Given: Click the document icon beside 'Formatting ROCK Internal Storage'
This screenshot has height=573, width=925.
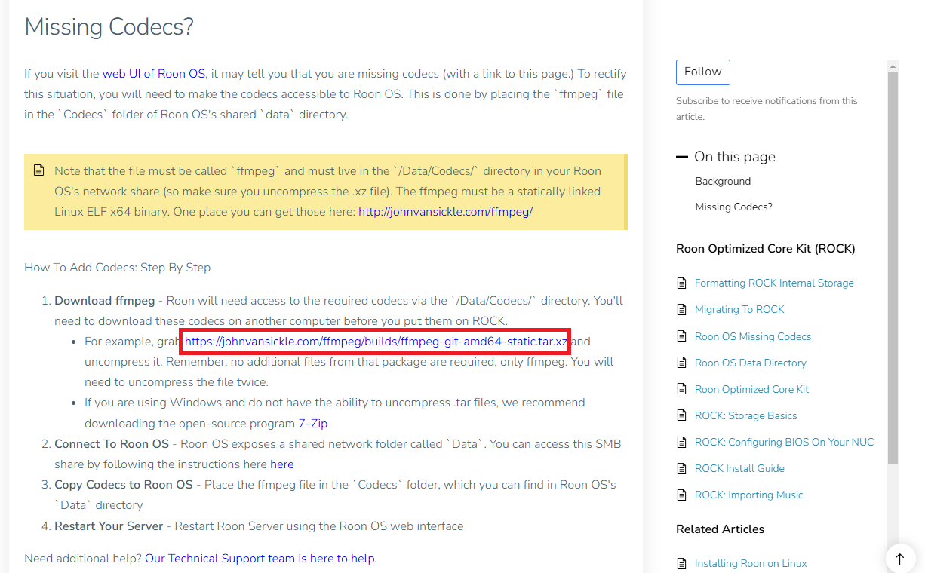Looking at the screenshot, I should click(x=681, y=283).
